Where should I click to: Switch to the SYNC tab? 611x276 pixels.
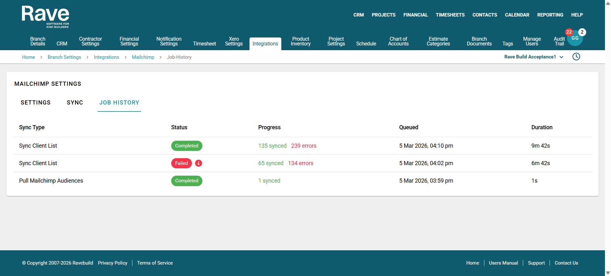point(75,103)
